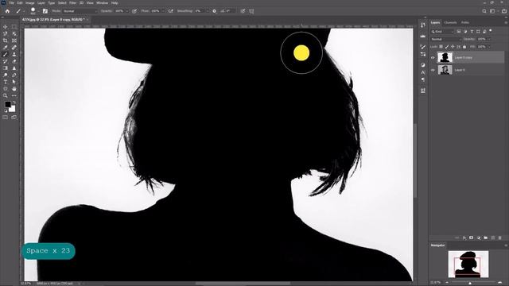
Task: Open the Smoothing value dropdown
Action: point(207,11)
